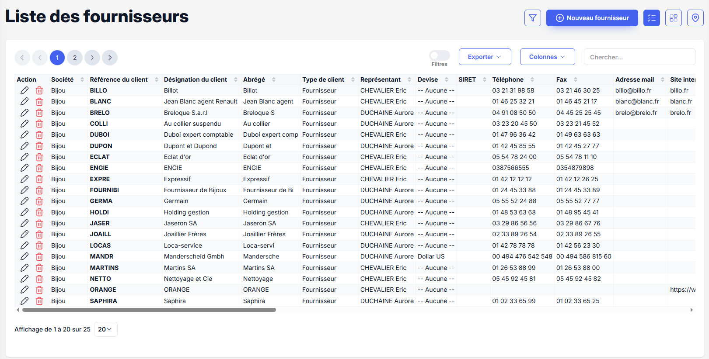This screenshot has width=709, height=359.
Task: Click the horizontal table scrollbar
Action: tap(149, 310)
